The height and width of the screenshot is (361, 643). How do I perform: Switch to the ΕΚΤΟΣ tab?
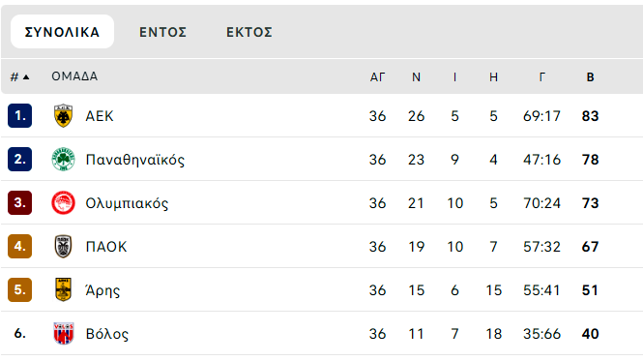click(249, 32)
